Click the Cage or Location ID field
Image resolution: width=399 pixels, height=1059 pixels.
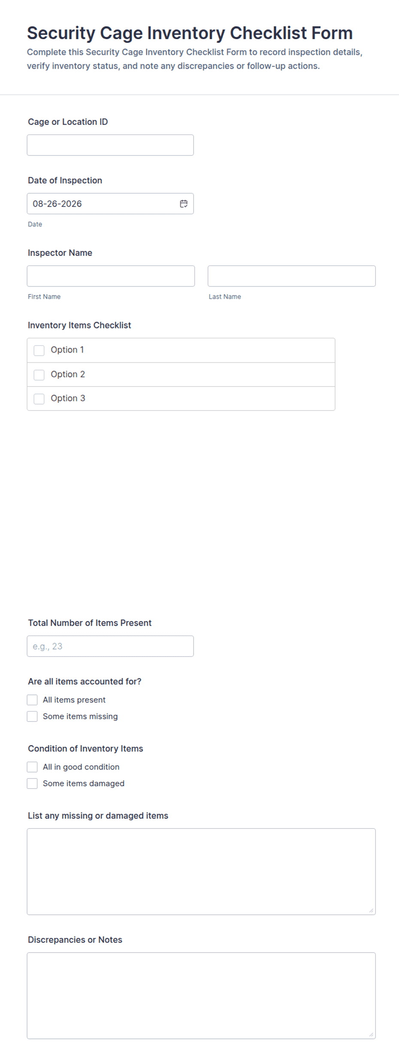[x=110, y=145]
